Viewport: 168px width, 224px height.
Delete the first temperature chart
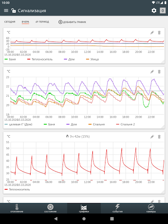[159, 32]
